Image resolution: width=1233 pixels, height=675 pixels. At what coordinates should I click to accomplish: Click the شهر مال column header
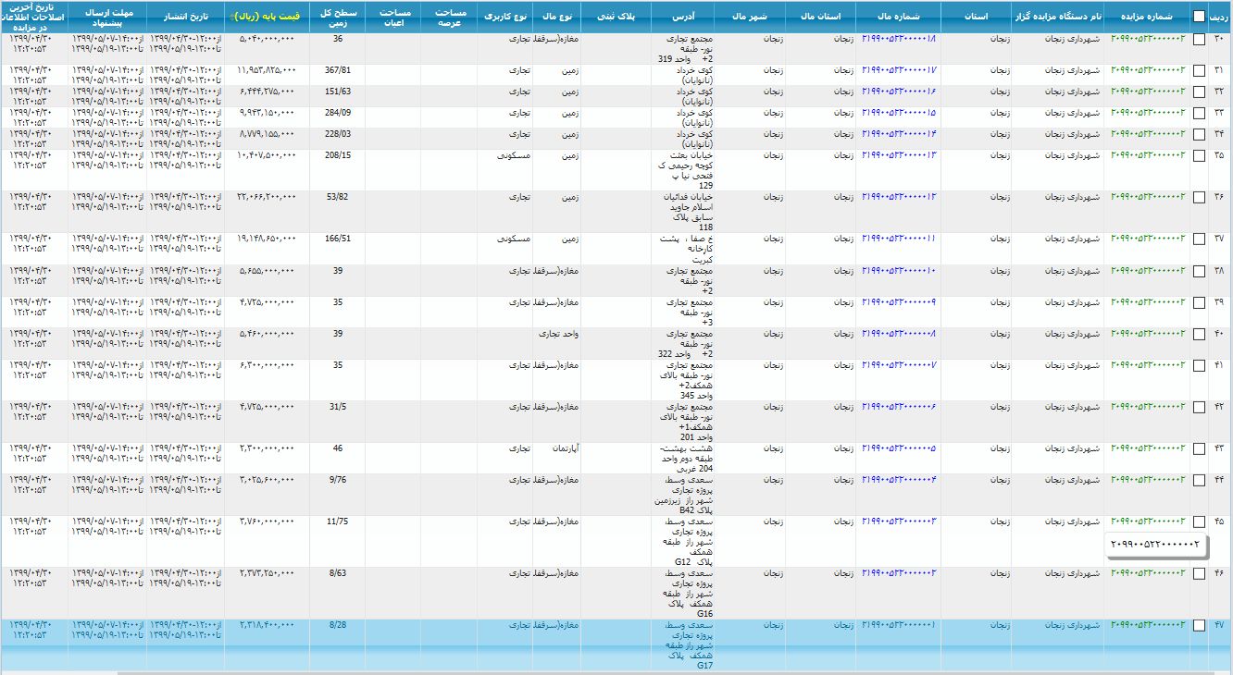(x=751, y=17)
